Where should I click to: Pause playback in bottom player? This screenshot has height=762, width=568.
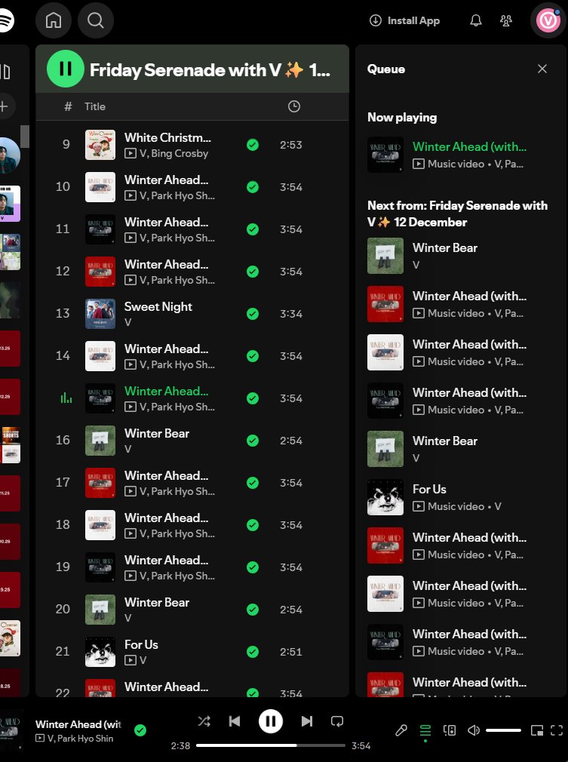[271, 721]
